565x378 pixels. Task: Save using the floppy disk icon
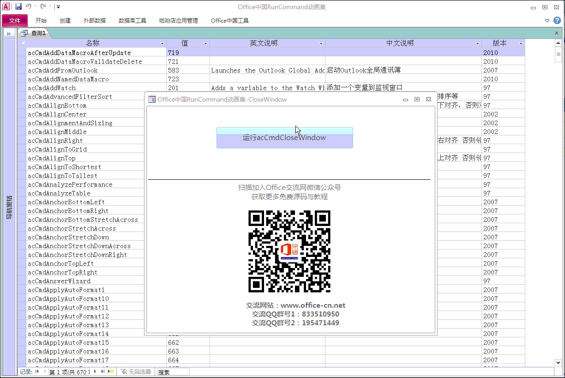tap(18, 6)
